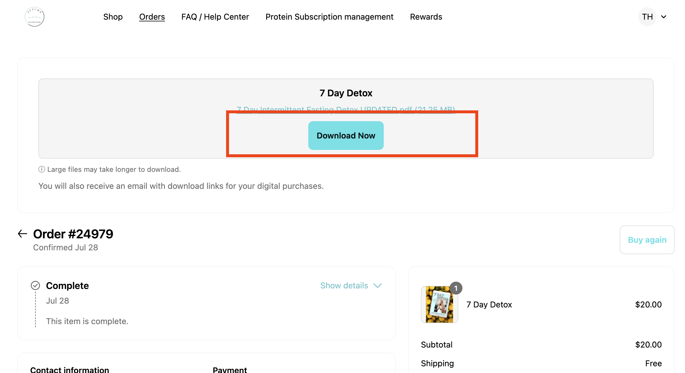Image resolution: width=685 pixels, height=373 pixels.
Task: Open the Shop menu item
Action: point(113,17)
